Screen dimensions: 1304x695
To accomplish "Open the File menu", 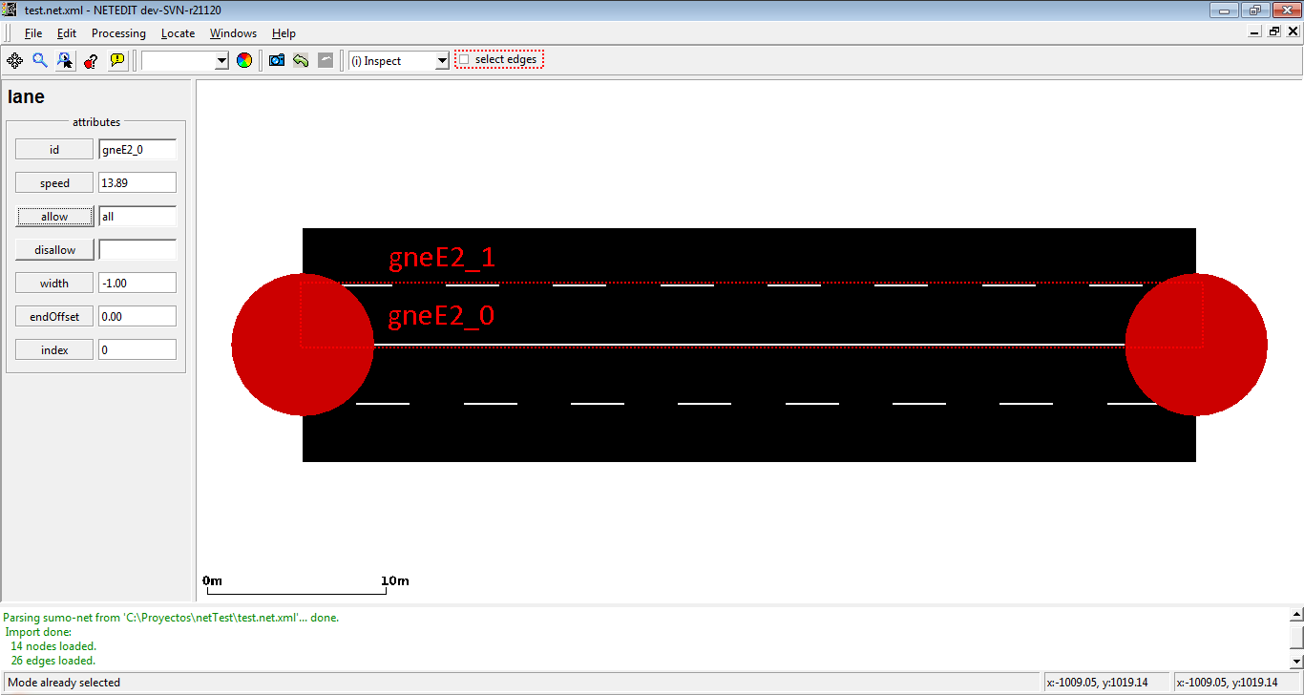I will pos(33,33).
